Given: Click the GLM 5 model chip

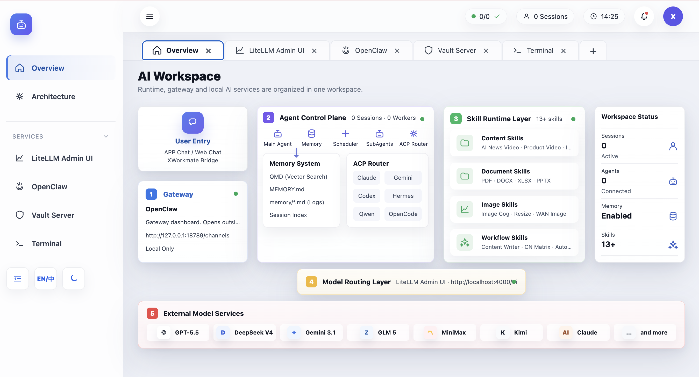Looking at the screenshot, I should (x=378, y=332).
